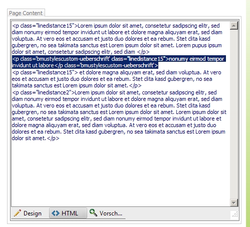Switch to the Design view tab
250x227 pixels.
pyautogui.click(x=28, y=213)
